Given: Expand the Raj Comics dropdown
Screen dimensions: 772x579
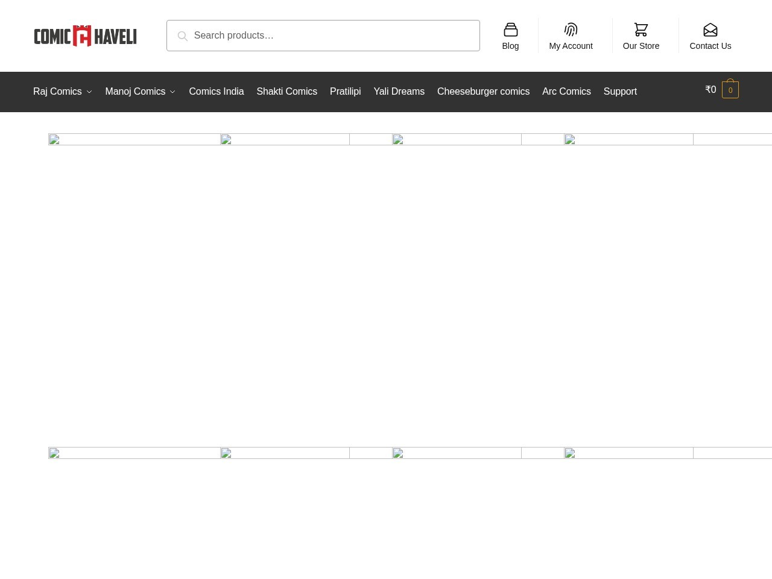Looking at the screenshot, I should point(57,92).
